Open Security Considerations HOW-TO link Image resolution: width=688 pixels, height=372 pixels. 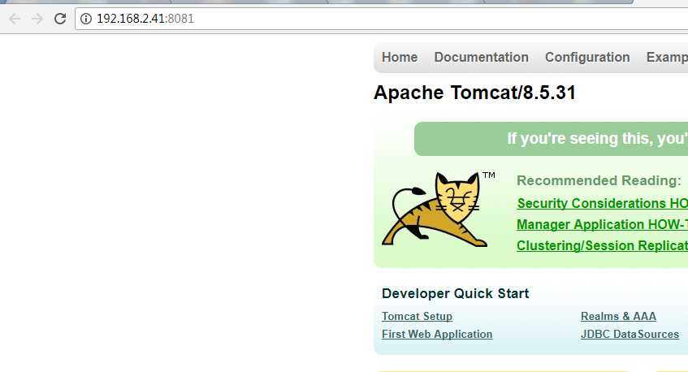(x=603, y=204)
